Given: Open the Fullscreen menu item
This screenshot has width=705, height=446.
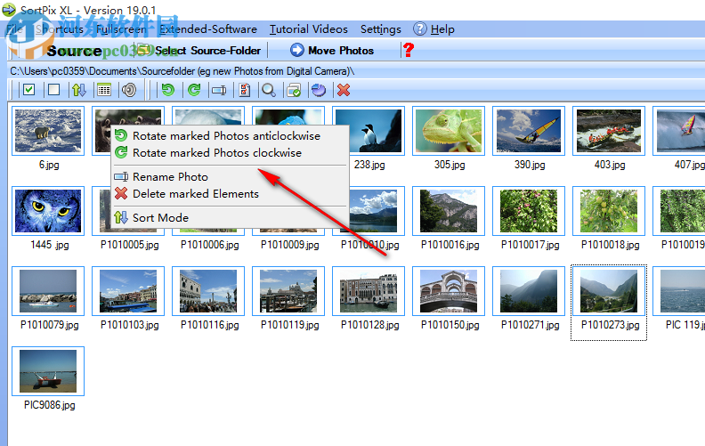Looking at the screenshot, I should 121,29.
